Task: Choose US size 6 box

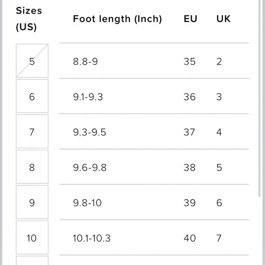Action: pos(32,96)
